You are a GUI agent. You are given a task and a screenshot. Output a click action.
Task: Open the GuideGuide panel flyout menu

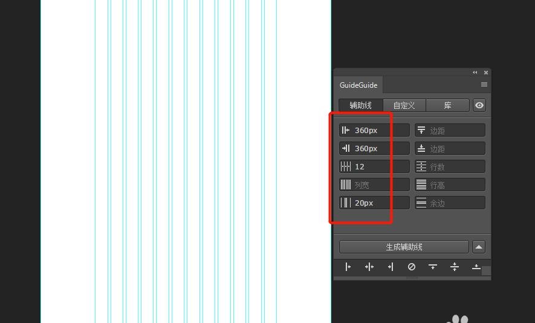point(484,85)
